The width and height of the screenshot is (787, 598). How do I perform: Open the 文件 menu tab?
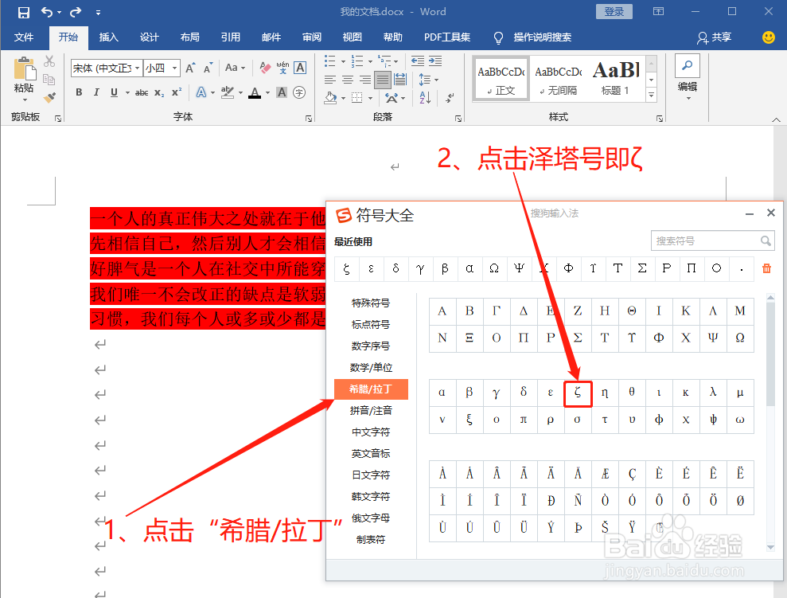pos(24,37)
